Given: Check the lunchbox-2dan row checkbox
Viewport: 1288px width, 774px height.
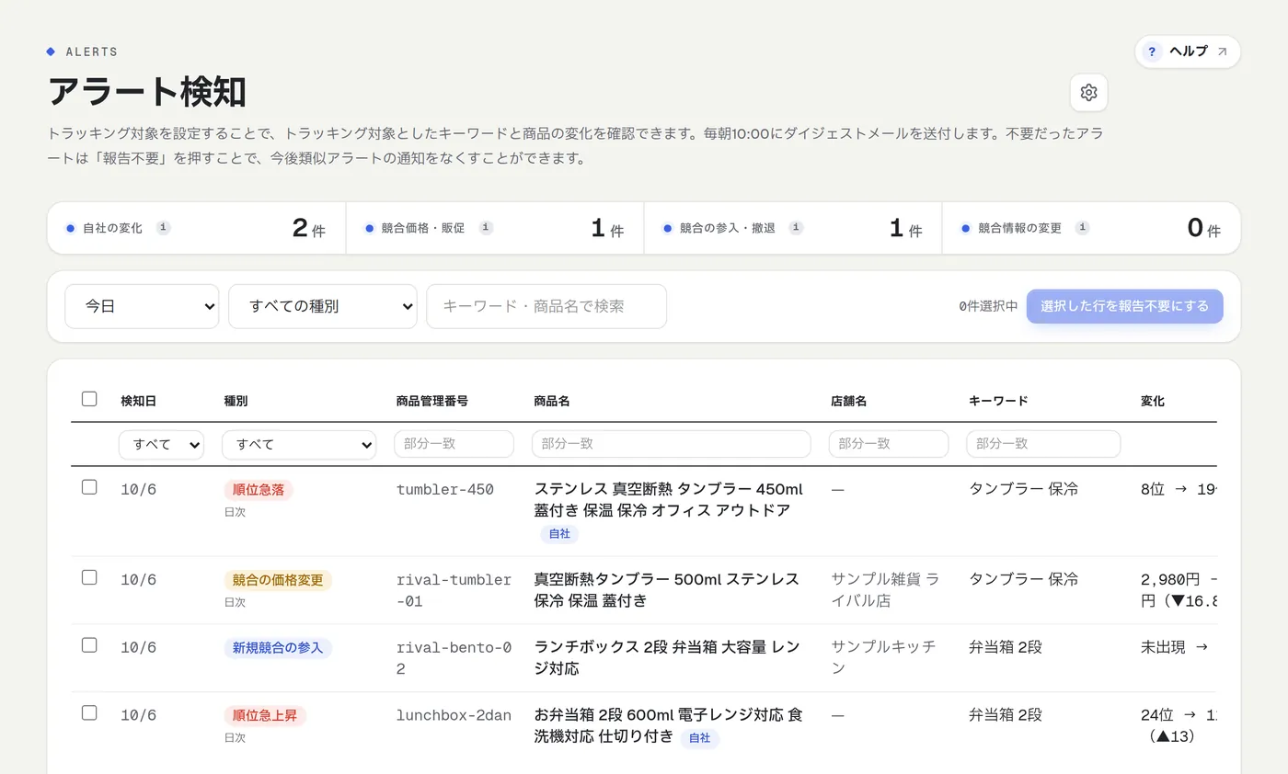Looking at the screenshot, I should click(89, 712).
